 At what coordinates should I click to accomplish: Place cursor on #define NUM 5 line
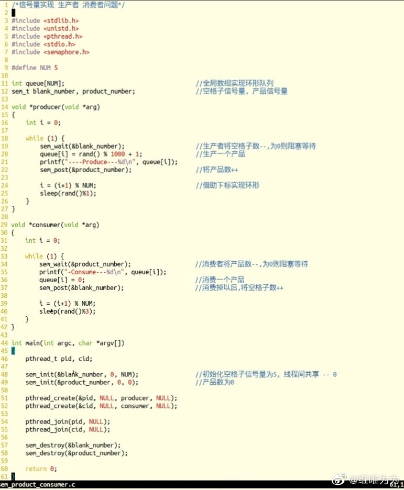tap(35, 68)
